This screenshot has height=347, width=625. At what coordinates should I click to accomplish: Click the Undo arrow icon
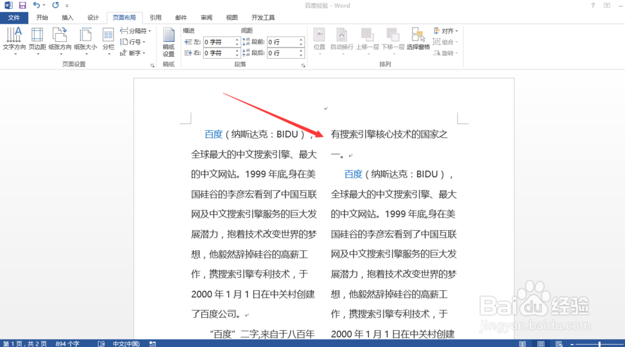[36, 5]
